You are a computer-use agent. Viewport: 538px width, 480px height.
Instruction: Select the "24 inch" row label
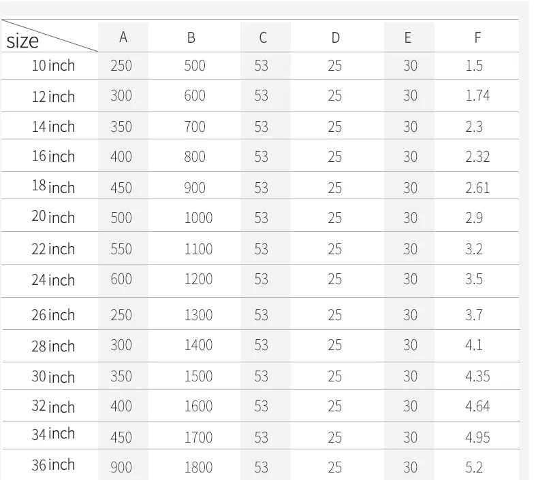pos(53,279)
